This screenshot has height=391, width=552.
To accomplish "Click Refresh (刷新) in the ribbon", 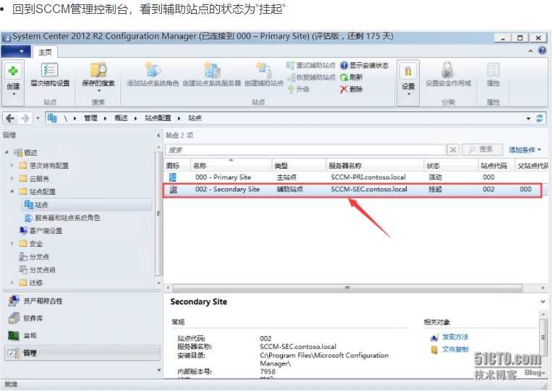I will tap(351, 77).
